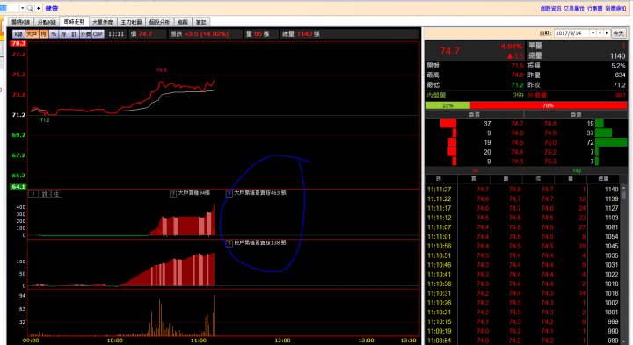633x345 pixels.
Task: Go to next date with right arrow
Action: click(x=607, y=33)
